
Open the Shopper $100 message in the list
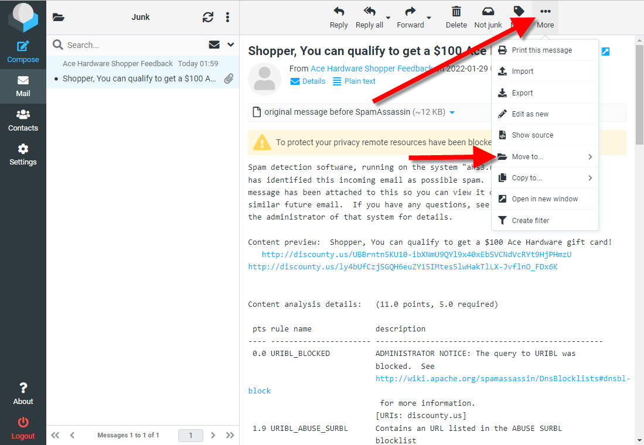[x=143, y=71]
